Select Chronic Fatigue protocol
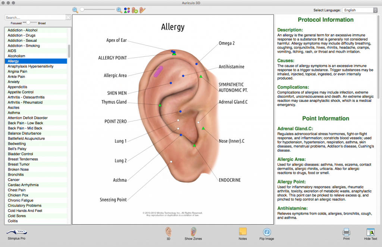Screen dimensions: 382x247 (36, 200)
